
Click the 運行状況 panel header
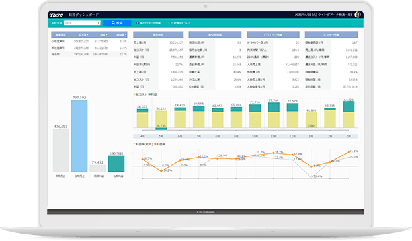point(158,34)
